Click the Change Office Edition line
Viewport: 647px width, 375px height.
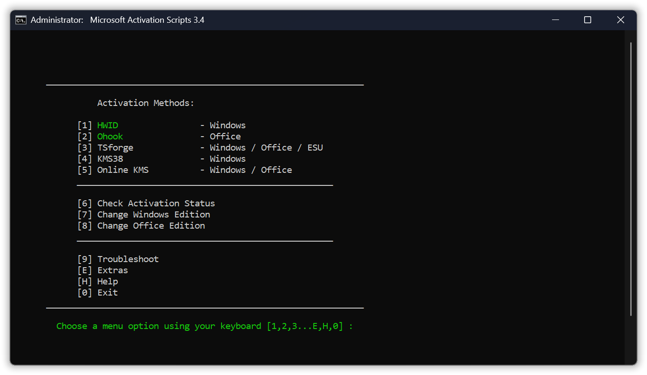coord(141,225)
